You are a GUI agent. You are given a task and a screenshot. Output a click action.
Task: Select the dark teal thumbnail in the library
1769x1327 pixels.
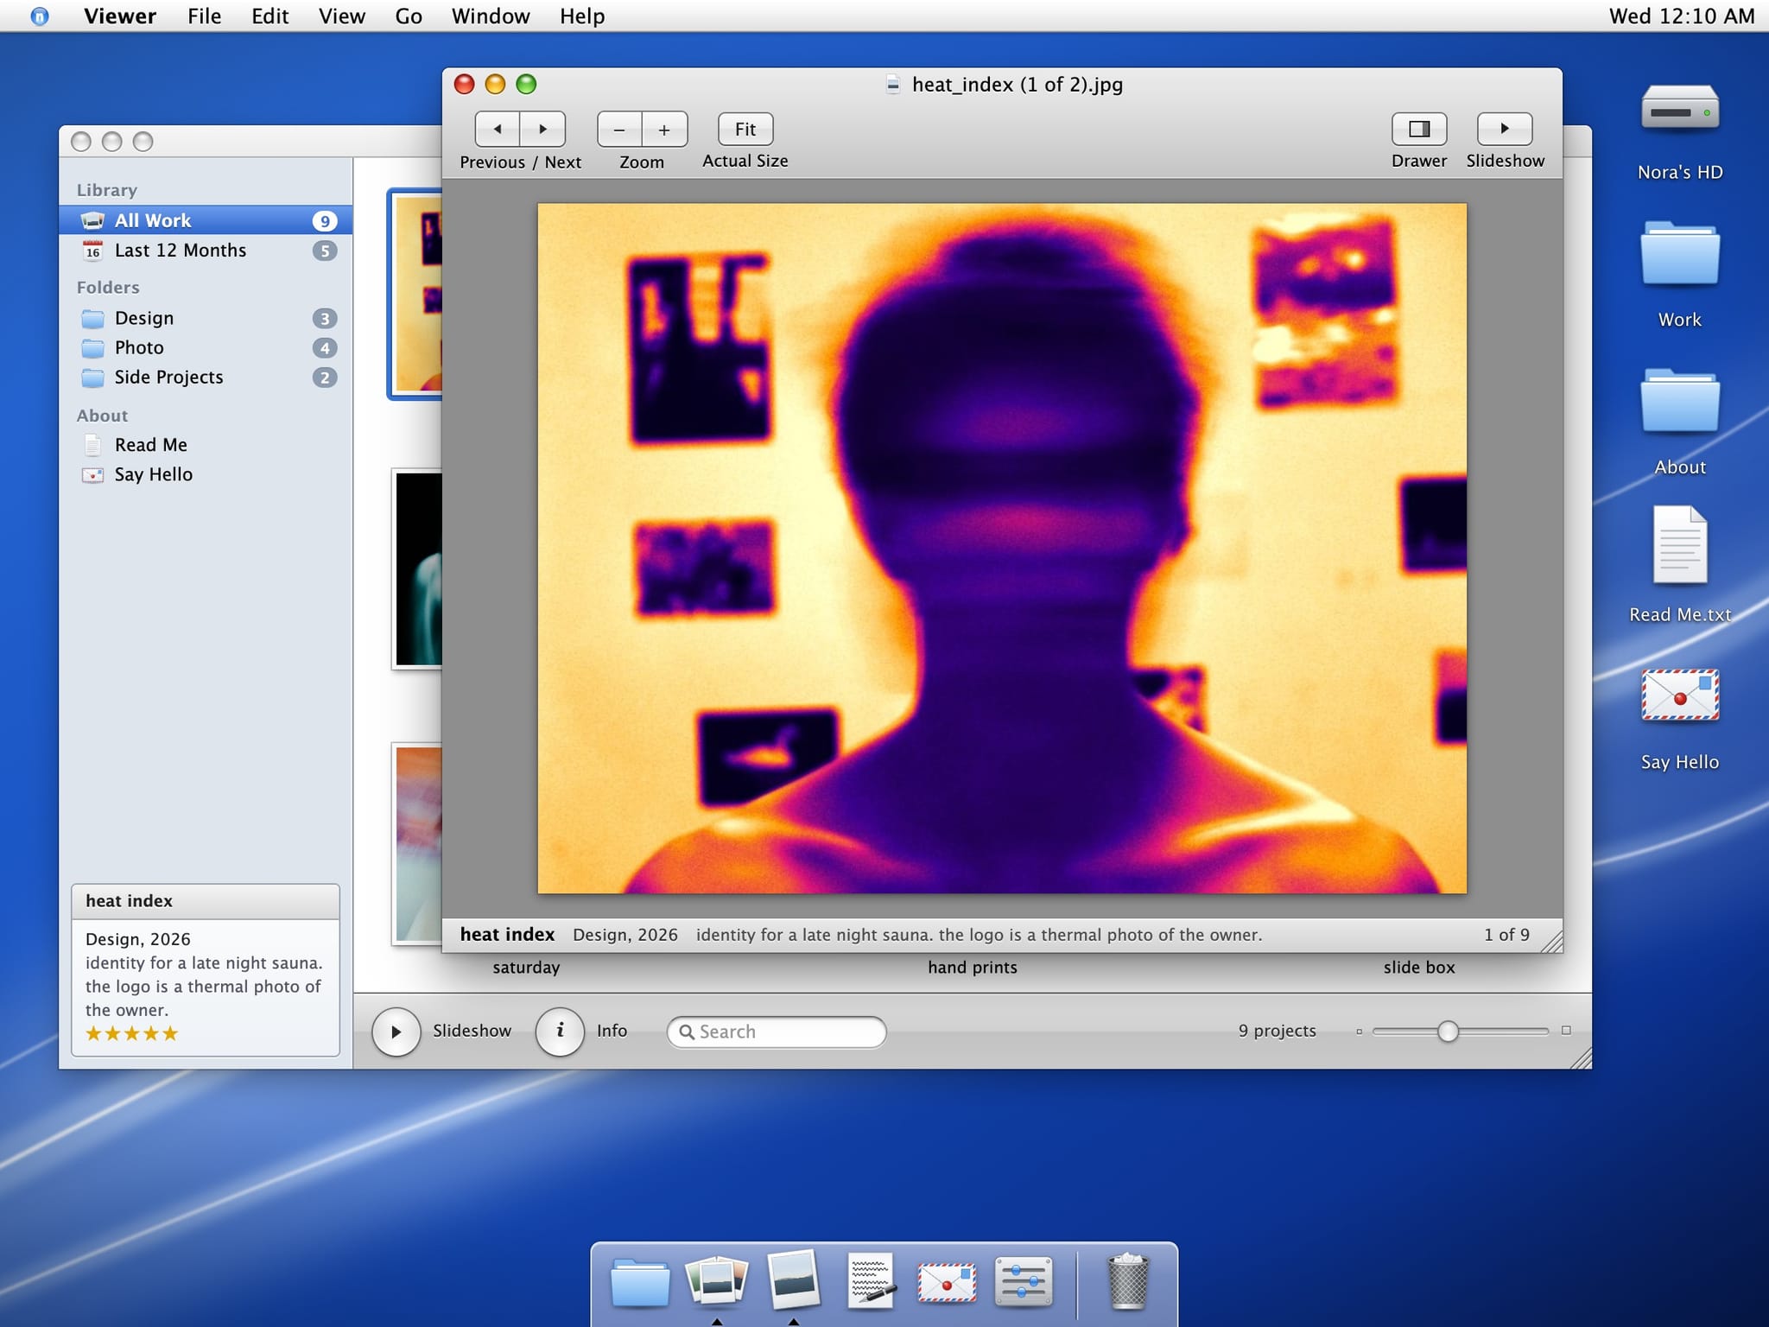pyautogui.click(x=418, y=568)
